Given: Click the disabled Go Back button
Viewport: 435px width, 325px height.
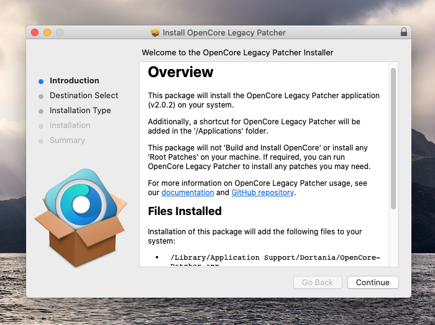Looking at the screenshot, I should [x=318, y=282].
